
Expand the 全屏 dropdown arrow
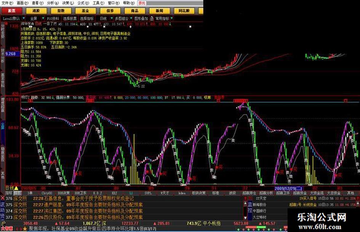coord(43,18)
